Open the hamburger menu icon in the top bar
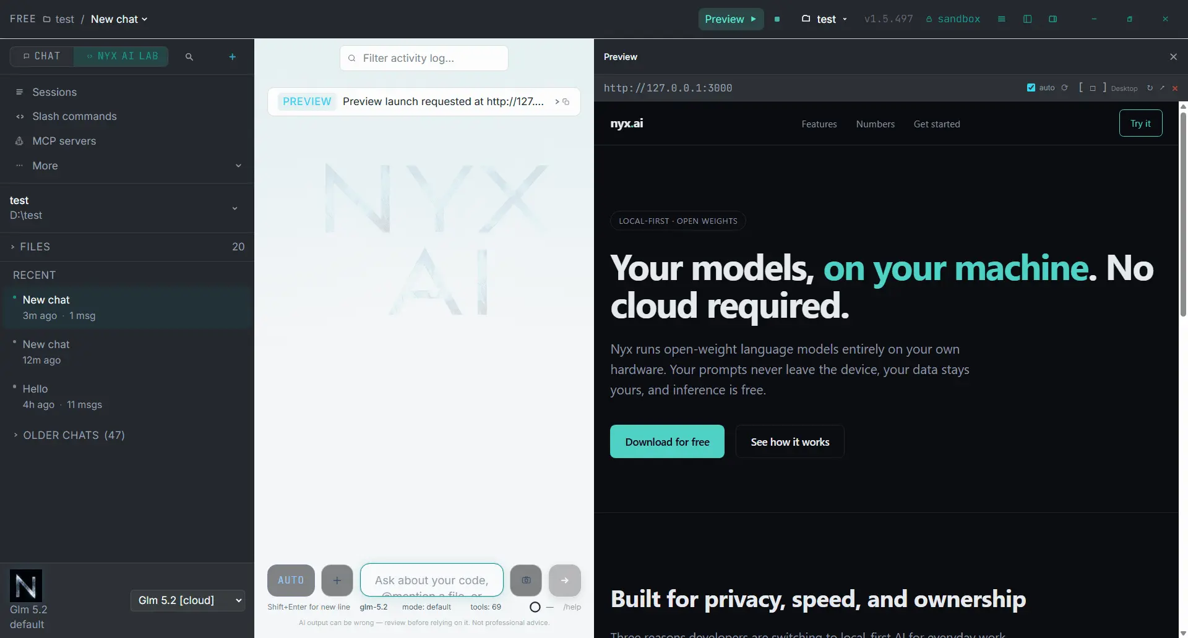1188x638 pixels. [1001, 19]
